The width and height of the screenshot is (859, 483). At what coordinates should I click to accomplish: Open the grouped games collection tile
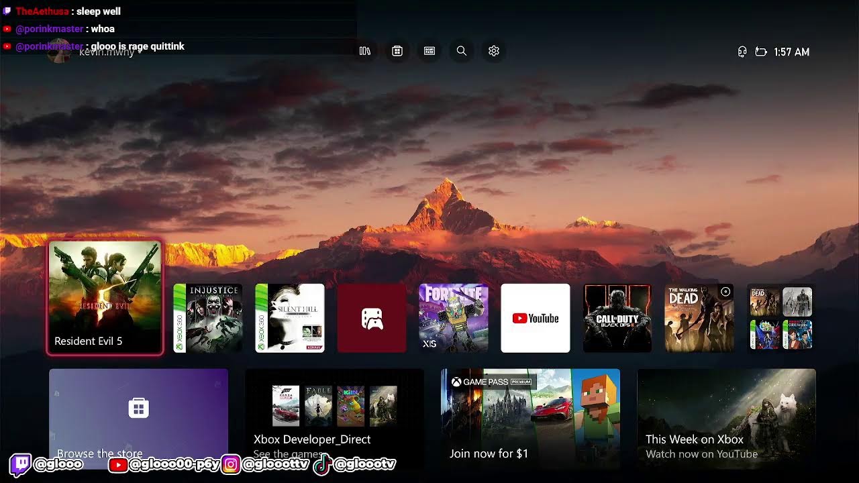[x=781, y=318]
